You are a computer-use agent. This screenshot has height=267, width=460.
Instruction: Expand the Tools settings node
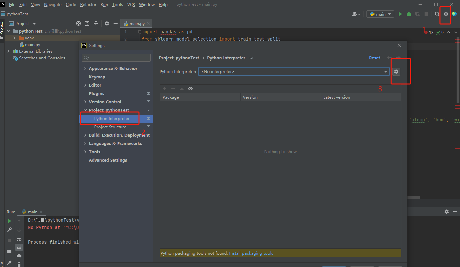pyautogui.click(x=86, y=152)
